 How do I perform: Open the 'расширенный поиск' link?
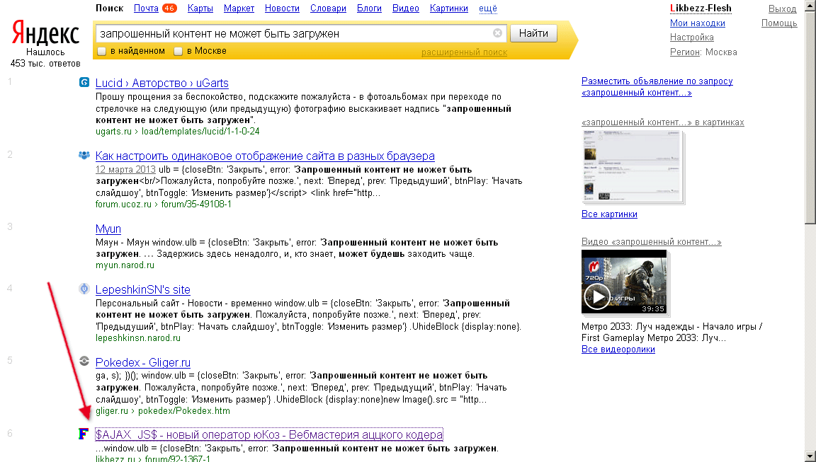click(x=464, y=52)
